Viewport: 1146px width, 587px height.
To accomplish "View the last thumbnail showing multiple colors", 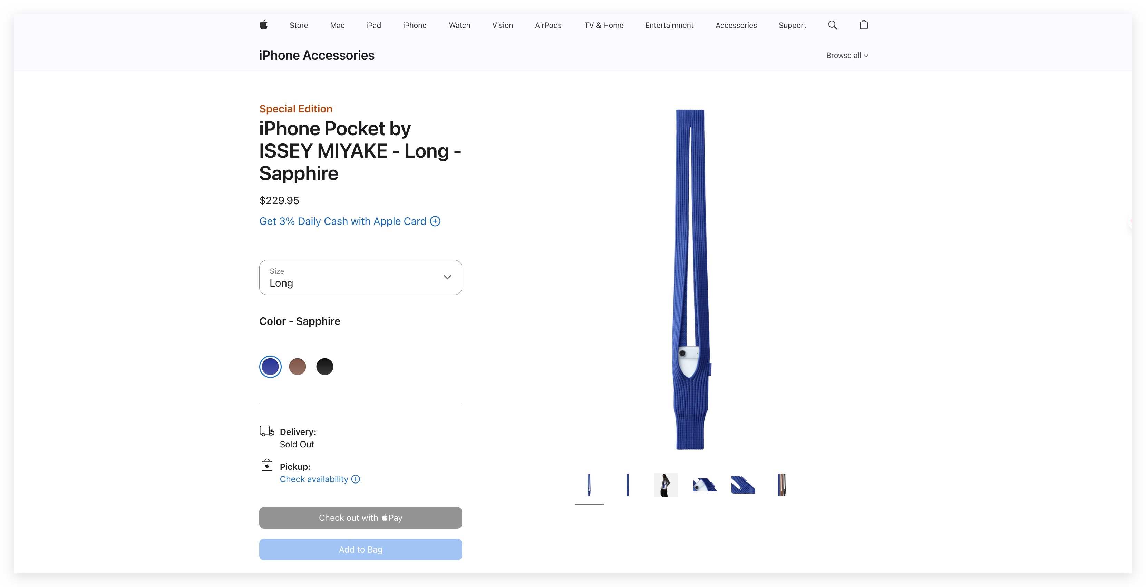I will 781,485.
